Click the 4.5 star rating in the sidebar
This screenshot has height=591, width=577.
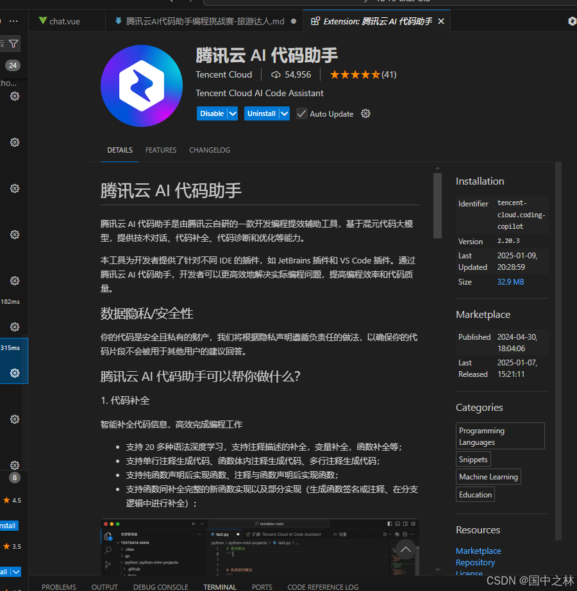tap(12, 500)
